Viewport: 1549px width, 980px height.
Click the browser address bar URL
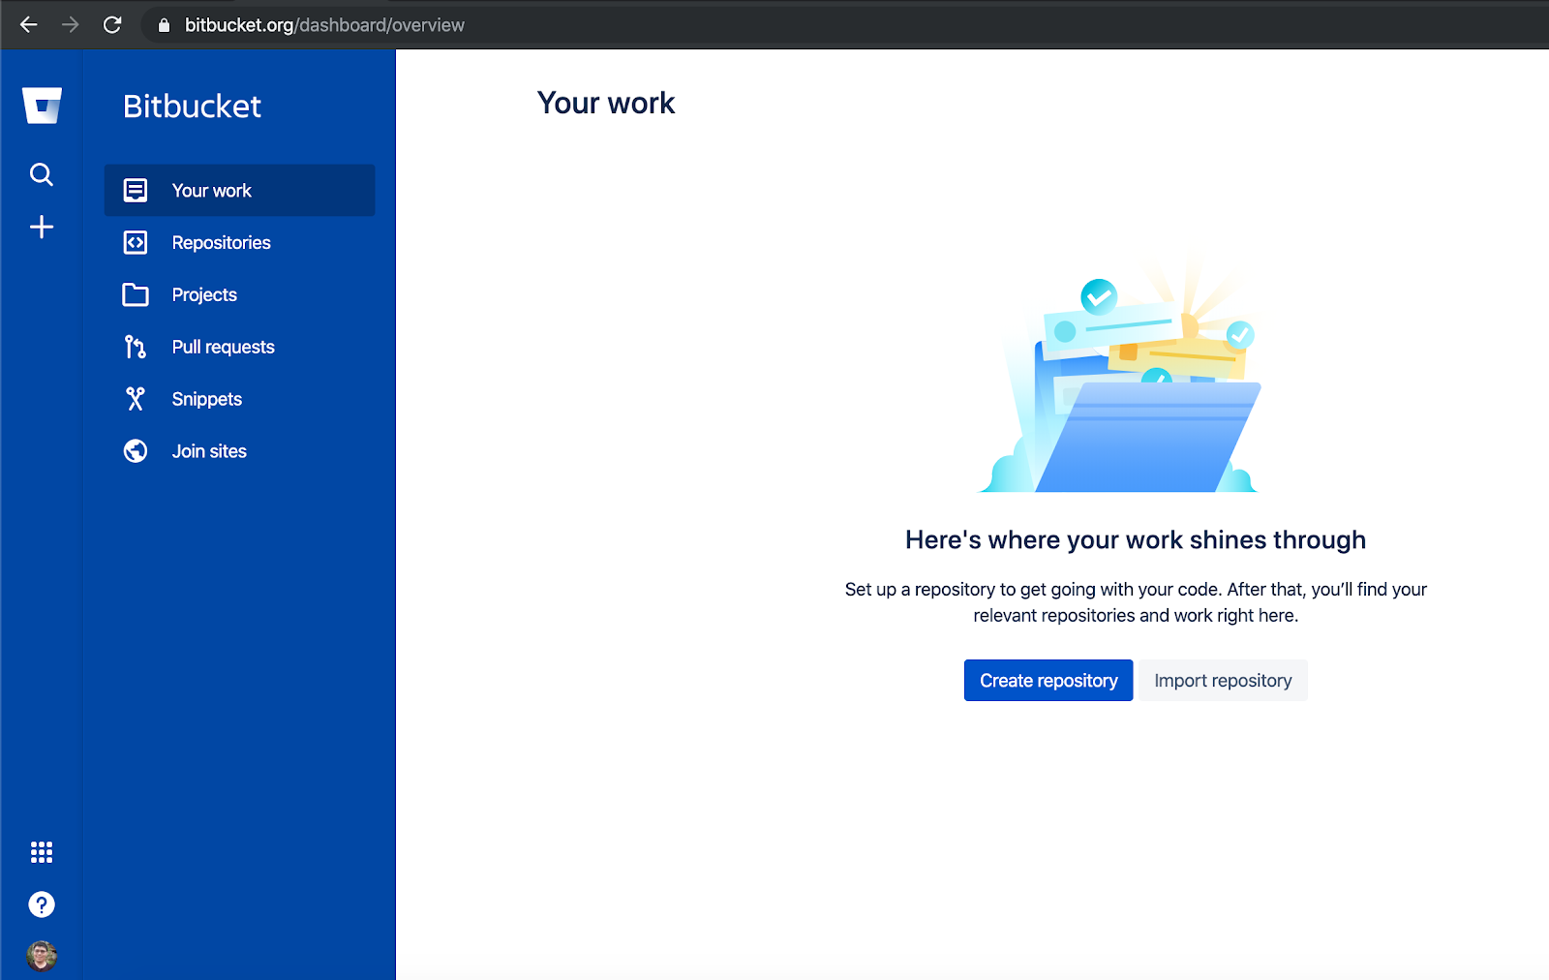click(x=324, y=25)
